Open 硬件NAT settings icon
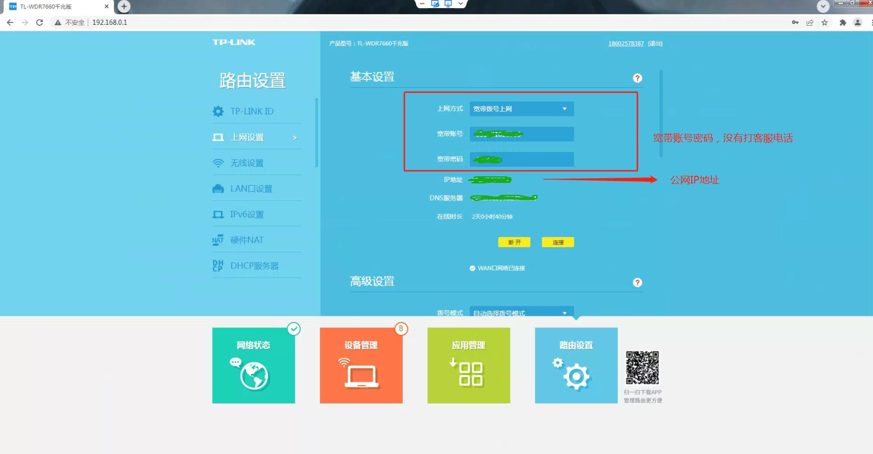This screenshot has width=873, height=454. click(218, 240)
